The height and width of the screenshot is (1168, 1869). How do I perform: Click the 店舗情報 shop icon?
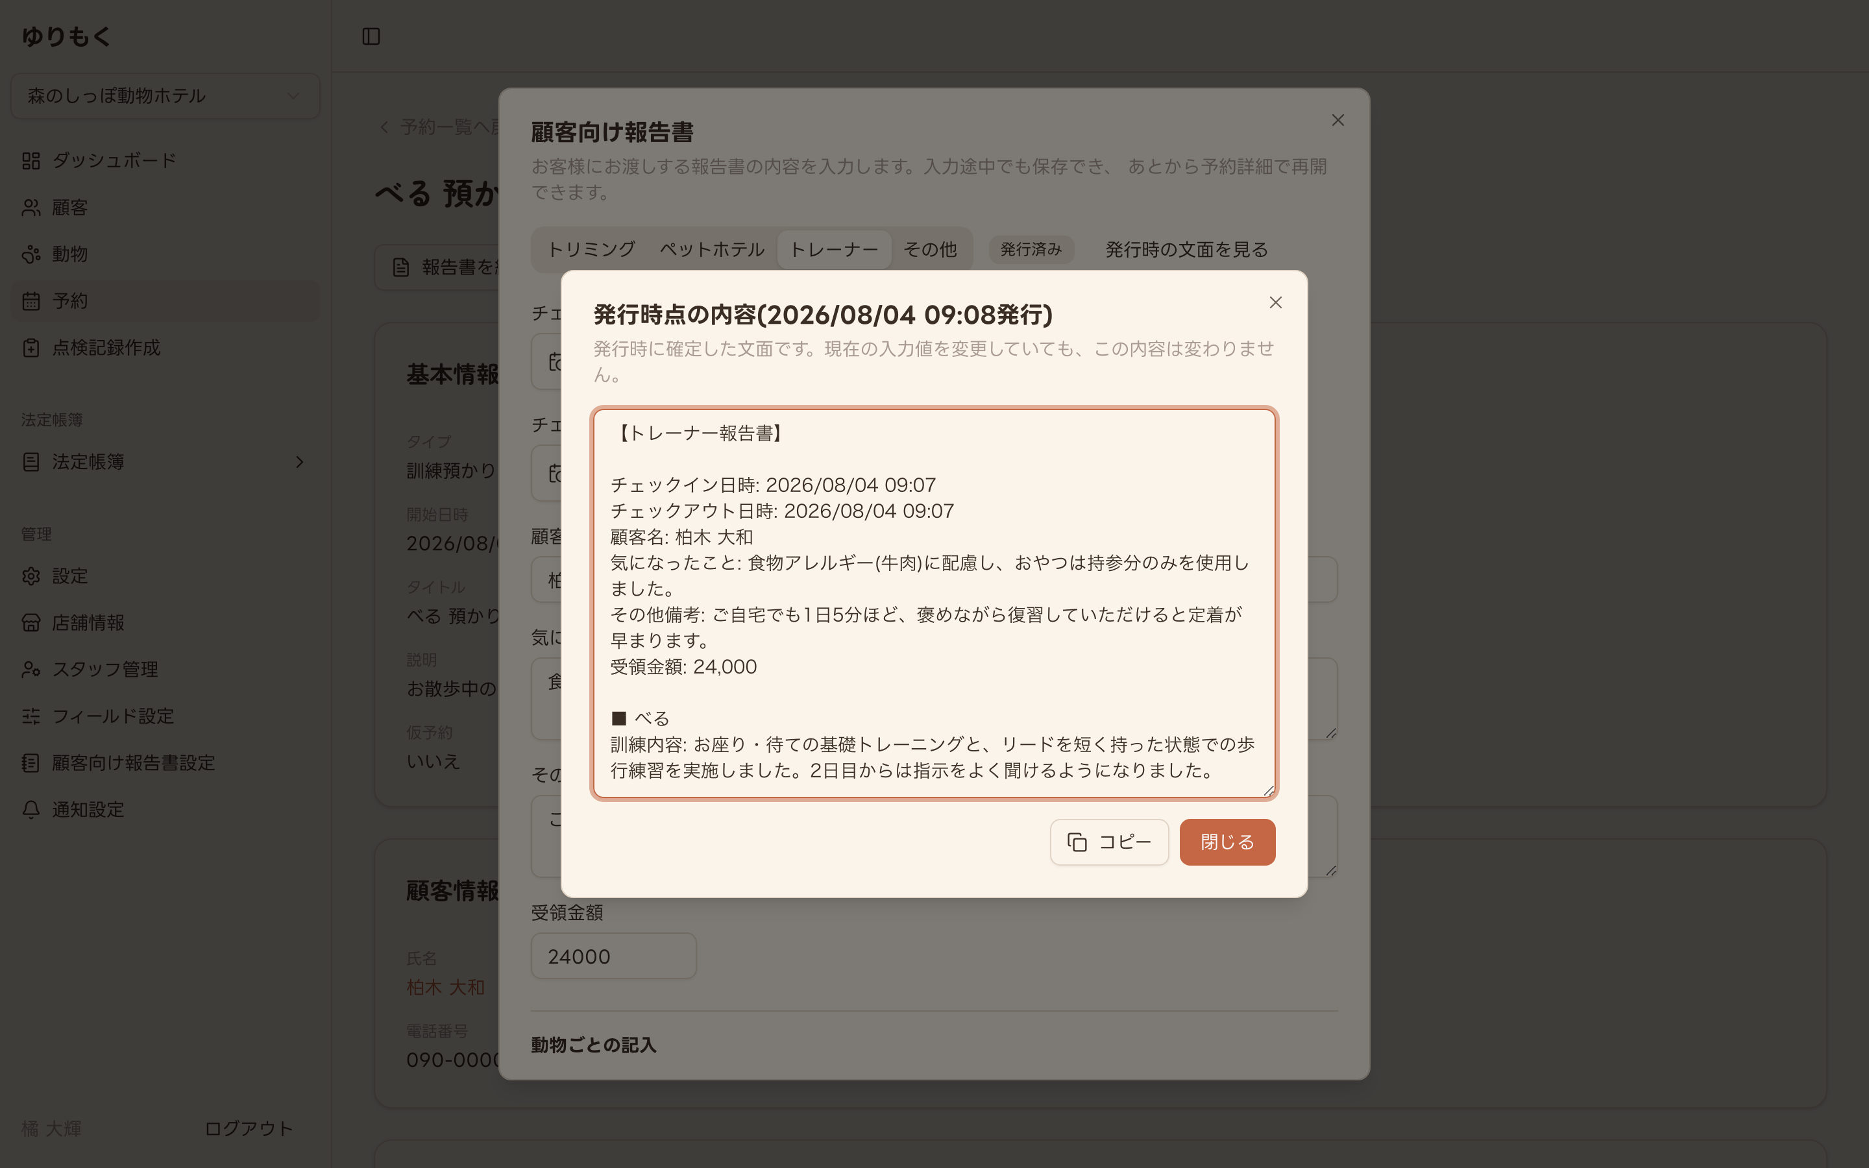(x=31, y=623)
